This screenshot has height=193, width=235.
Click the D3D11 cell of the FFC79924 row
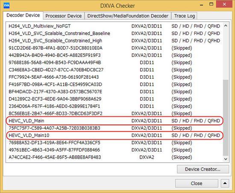[147, 77]
